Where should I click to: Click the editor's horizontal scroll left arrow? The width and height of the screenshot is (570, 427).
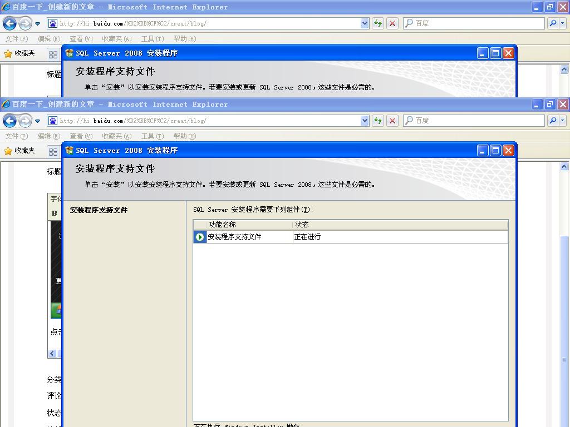[53, 353]
